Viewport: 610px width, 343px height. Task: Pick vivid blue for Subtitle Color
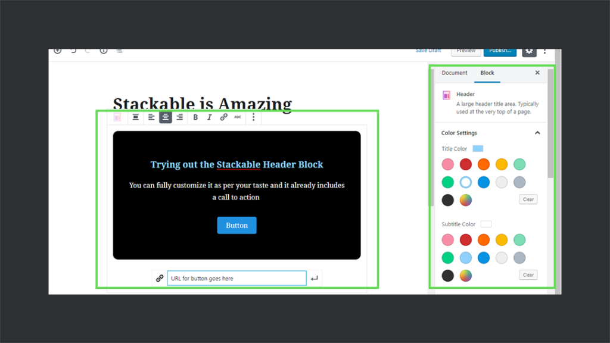[484, 258]
